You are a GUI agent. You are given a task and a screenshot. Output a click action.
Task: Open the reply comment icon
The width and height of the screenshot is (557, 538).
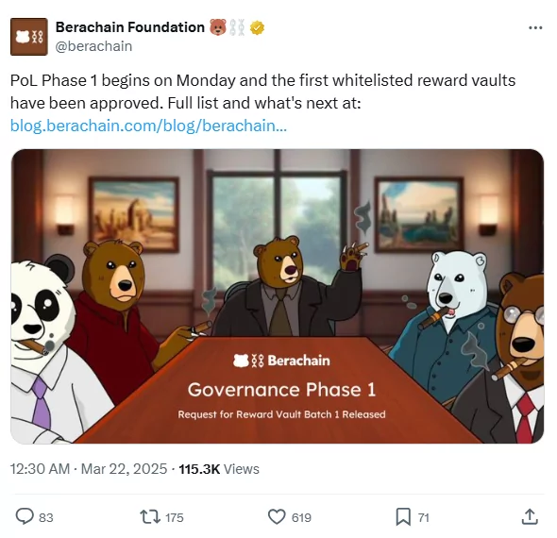click(25, 516)
